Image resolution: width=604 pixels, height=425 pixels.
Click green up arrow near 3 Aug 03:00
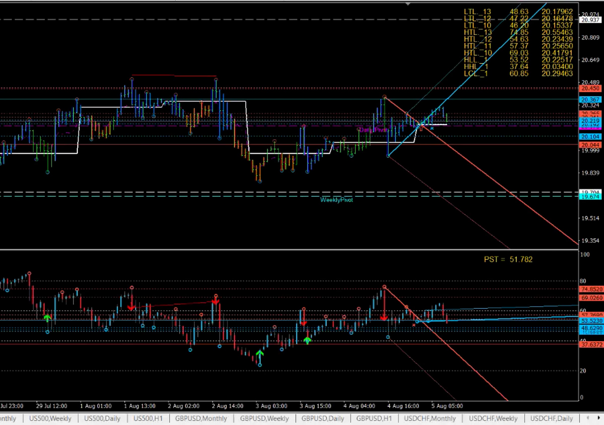pos(260,353)
